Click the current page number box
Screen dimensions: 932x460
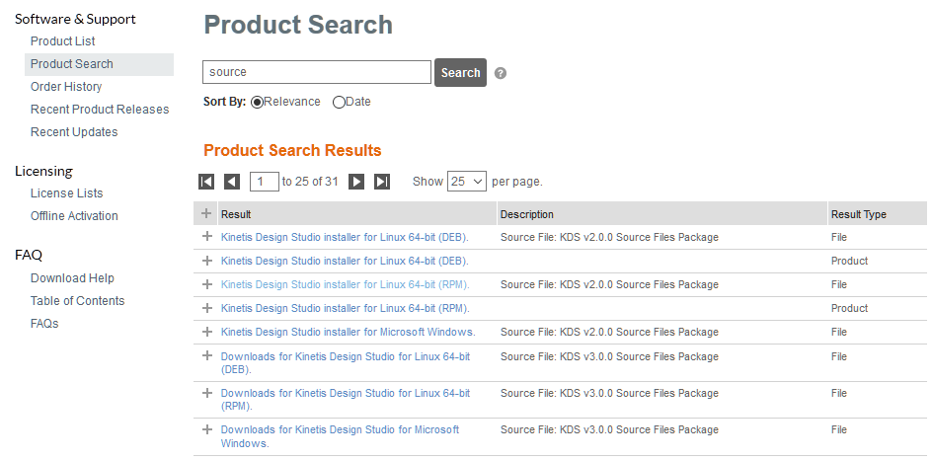tap(264, 182)
